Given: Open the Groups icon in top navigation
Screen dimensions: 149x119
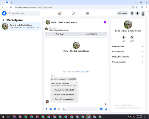Looking at the screenshot, I should coord(88,13).
